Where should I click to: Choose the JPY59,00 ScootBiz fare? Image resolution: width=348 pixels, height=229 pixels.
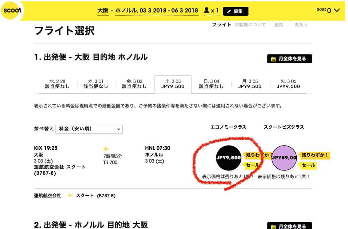click(x=284, y=158)
